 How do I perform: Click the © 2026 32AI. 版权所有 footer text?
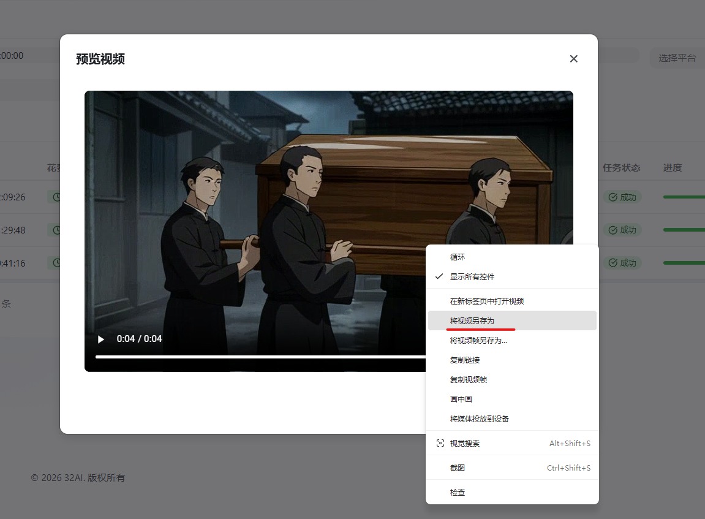(78, 477)
